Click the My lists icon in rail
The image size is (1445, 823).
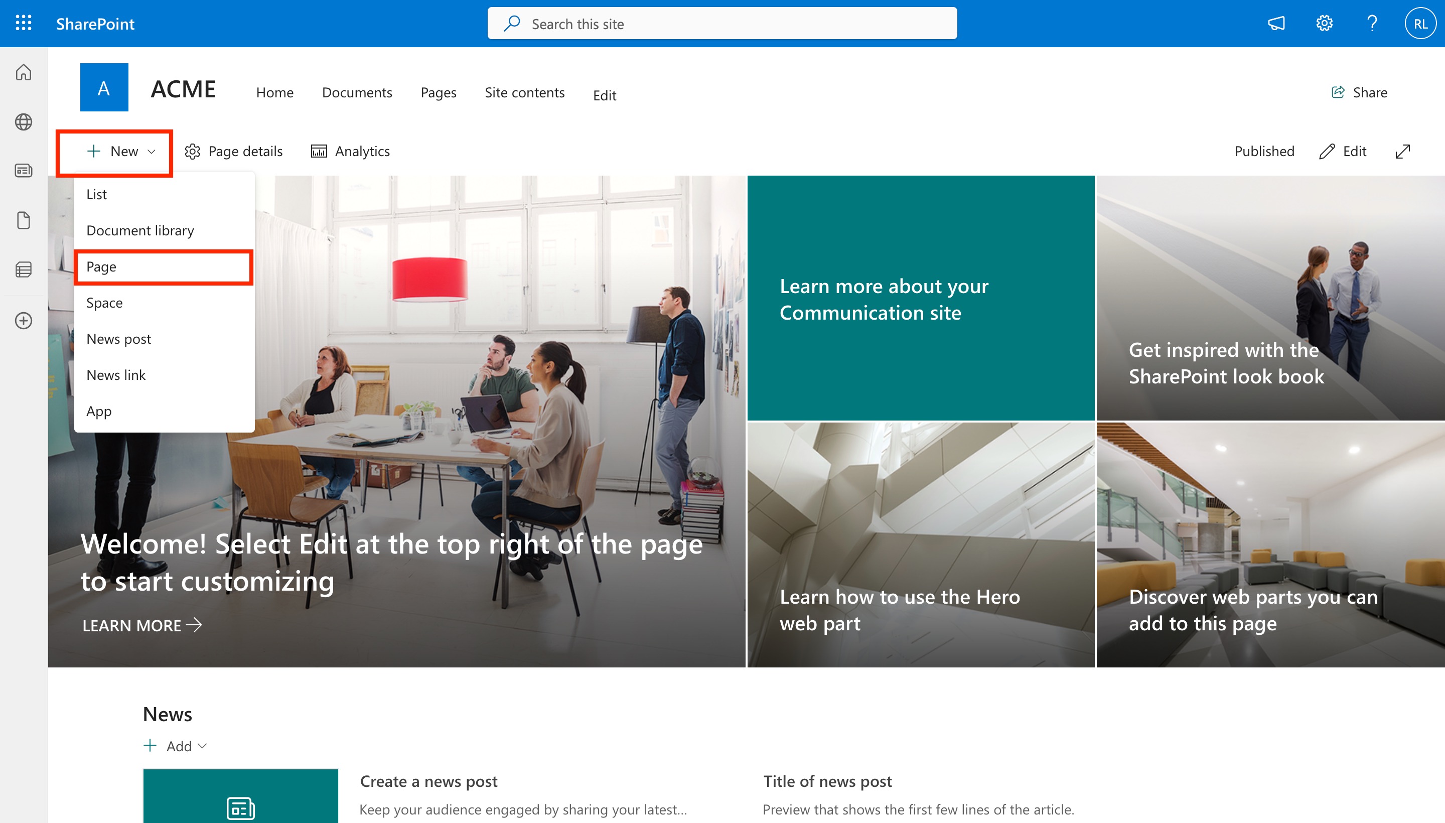click(x=23, y=269)
